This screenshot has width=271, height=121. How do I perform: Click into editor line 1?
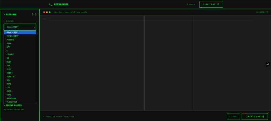tap(151, 19)
